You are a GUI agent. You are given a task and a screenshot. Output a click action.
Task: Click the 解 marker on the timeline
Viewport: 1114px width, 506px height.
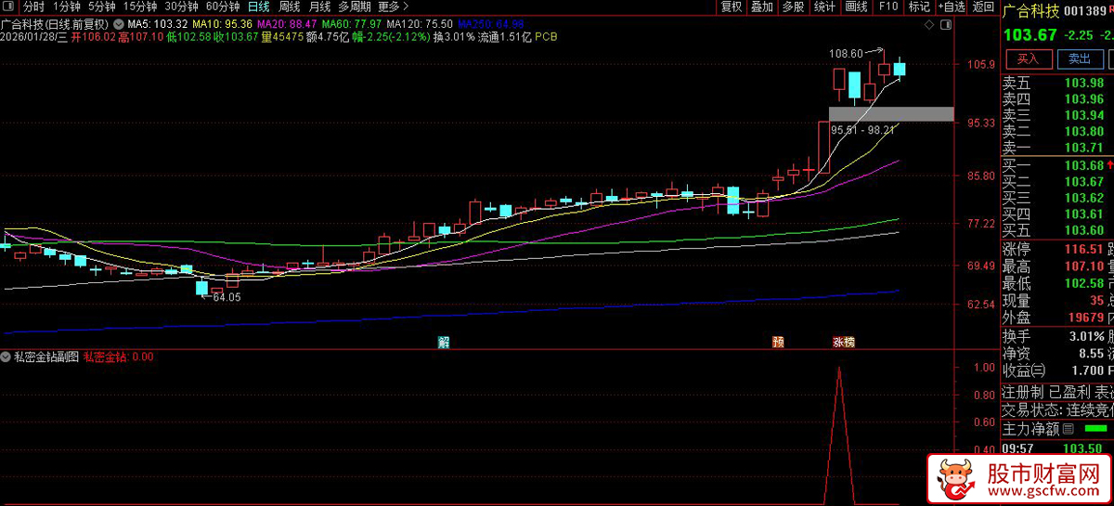coord(444,342)
